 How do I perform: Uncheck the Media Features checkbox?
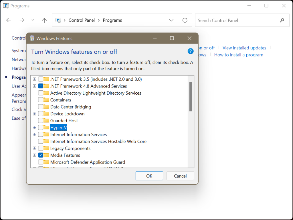click(x=40, y=155)
